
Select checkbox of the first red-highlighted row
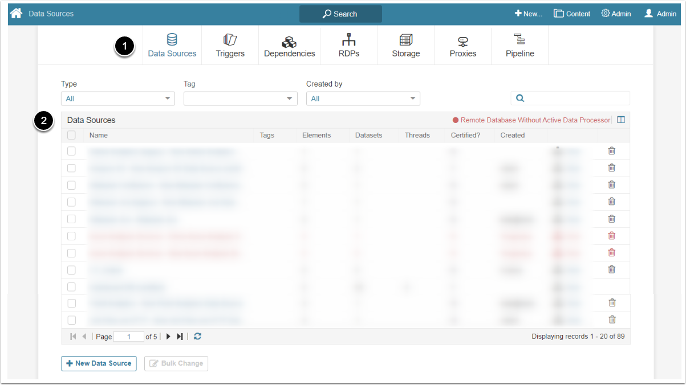pos(71,236)
